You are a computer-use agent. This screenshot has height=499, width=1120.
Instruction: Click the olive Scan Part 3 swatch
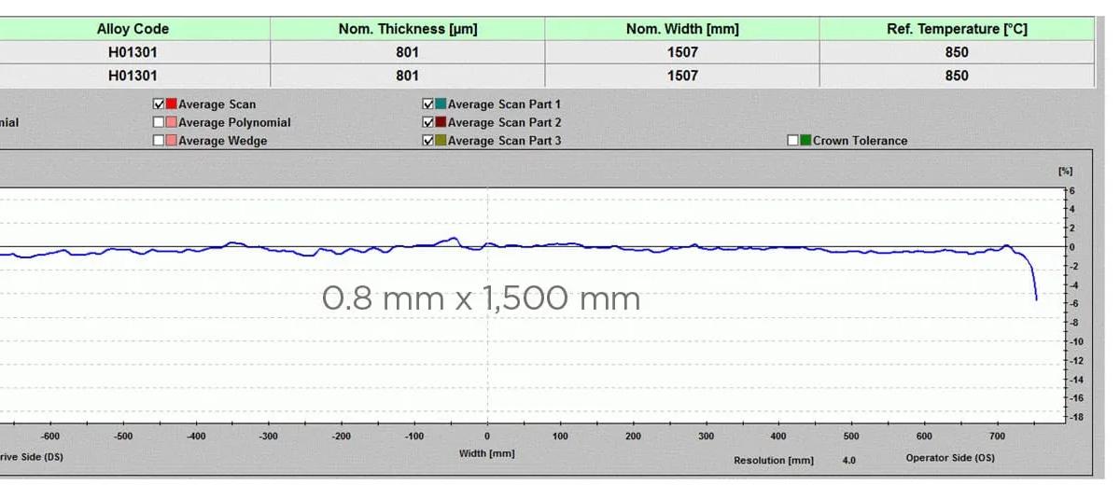(441, 141)
